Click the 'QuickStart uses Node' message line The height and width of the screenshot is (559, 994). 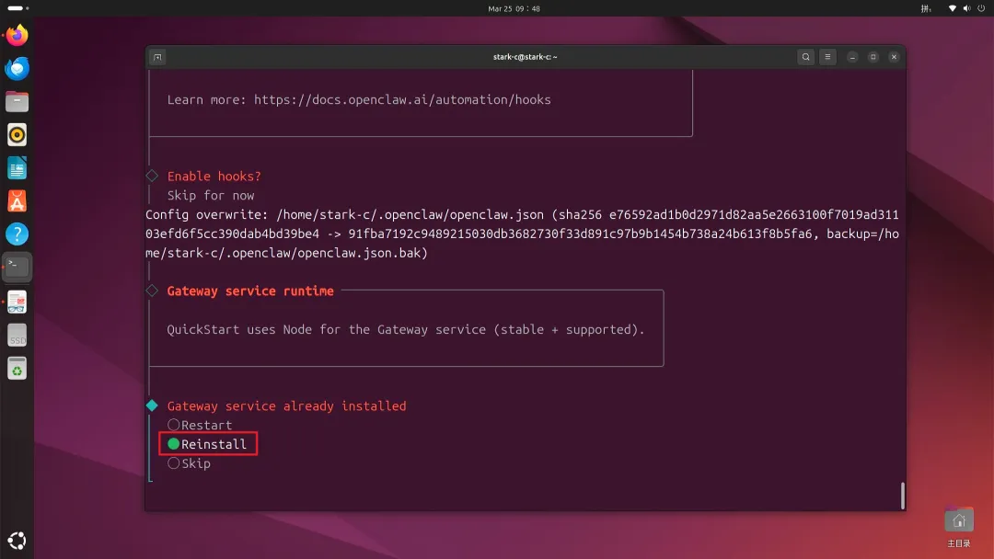(406, 329)
